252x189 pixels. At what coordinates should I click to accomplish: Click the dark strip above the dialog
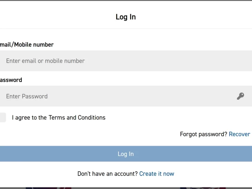[x=126, y=0]
